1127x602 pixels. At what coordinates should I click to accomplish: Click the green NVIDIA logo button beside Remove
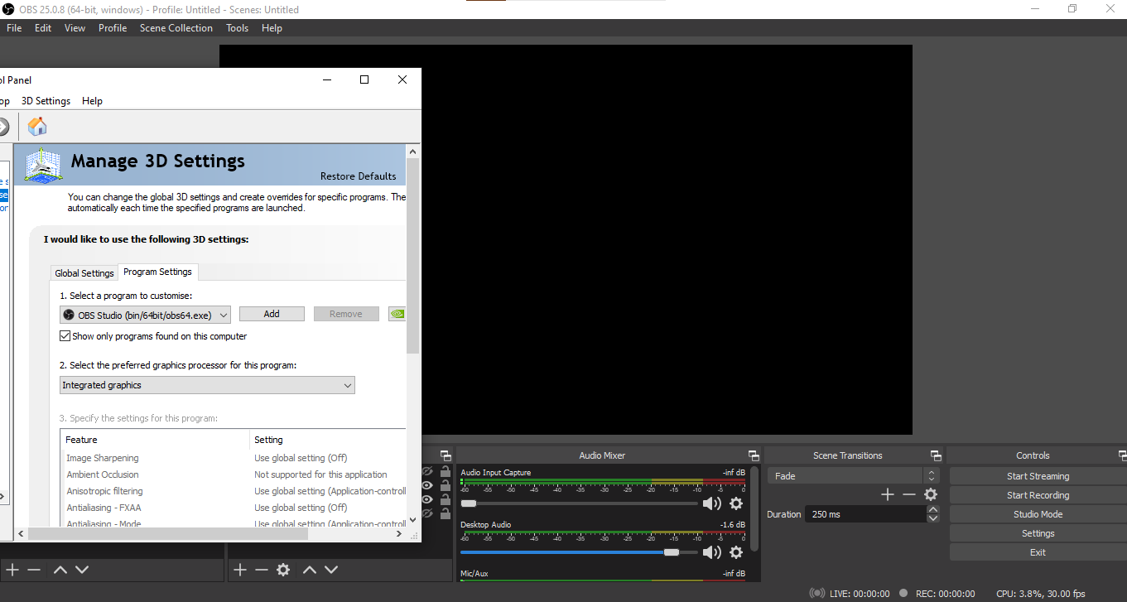[397, 314]
